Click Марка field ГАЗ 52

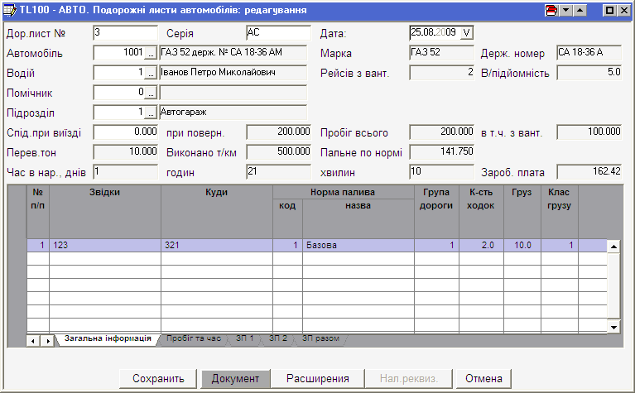[441, 53]
